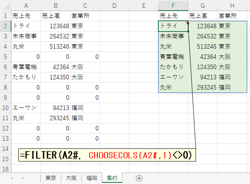Select row 10 header
The image size is (250, 184).
pyautogui.click(x=5, y=108)
